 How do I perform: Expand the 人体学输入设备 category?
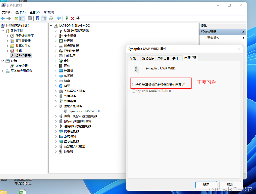click(x=56, y=91)
